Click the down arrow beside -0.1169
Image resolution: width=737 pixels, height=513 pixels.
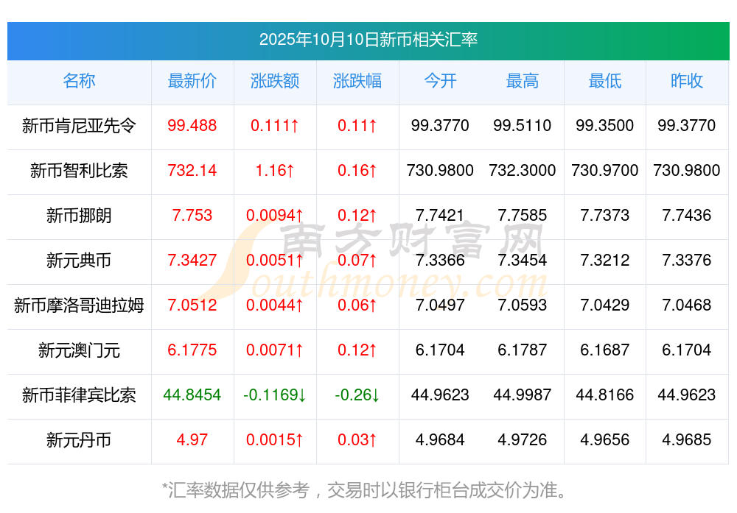click(302, 396)
